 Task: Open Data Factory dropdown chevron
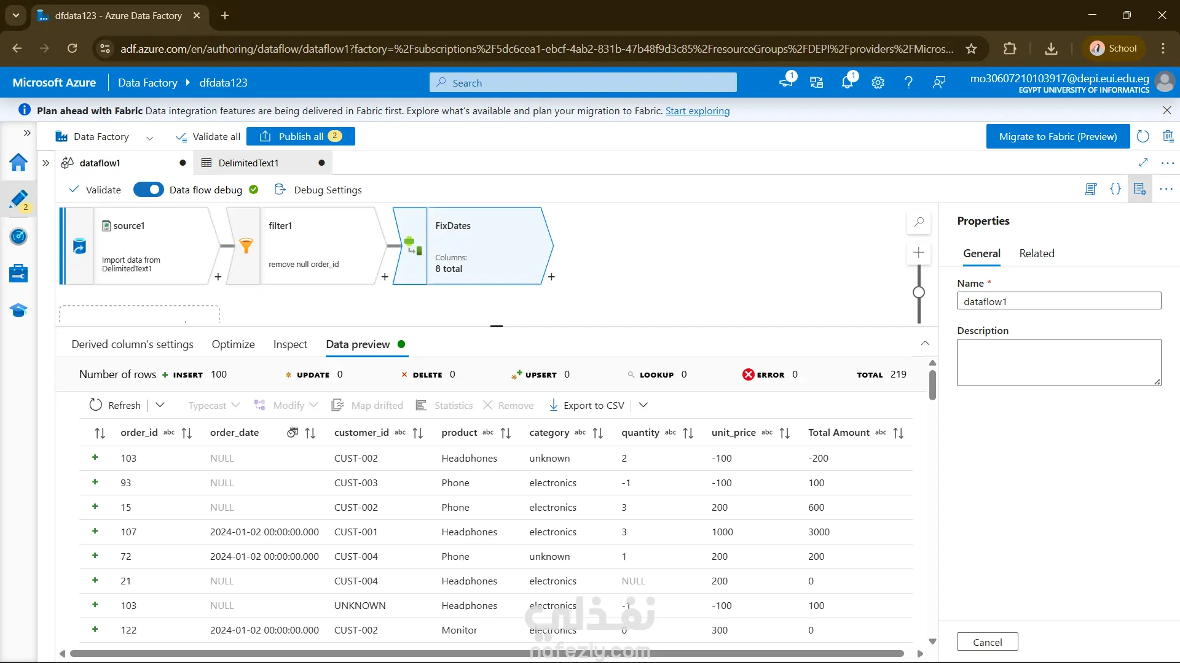(x=149, y=138)
